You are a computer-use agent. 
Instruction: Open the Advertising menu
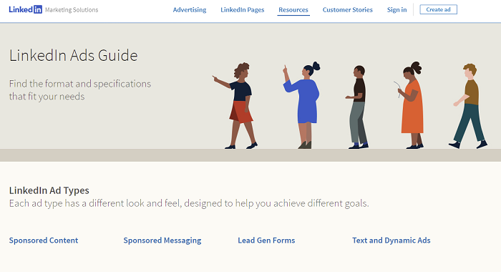click(190, 10)
